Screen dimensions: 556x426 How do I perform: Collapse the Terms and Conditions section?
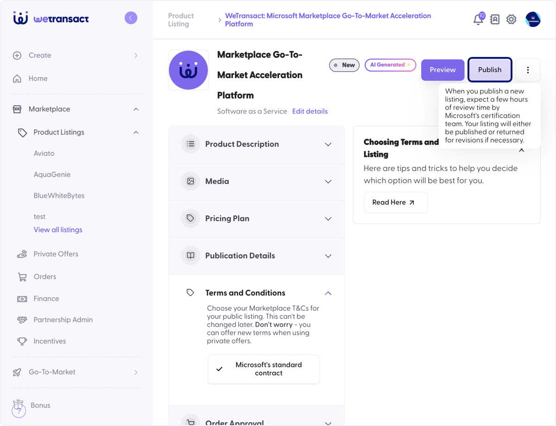click(x=328, y=293)
